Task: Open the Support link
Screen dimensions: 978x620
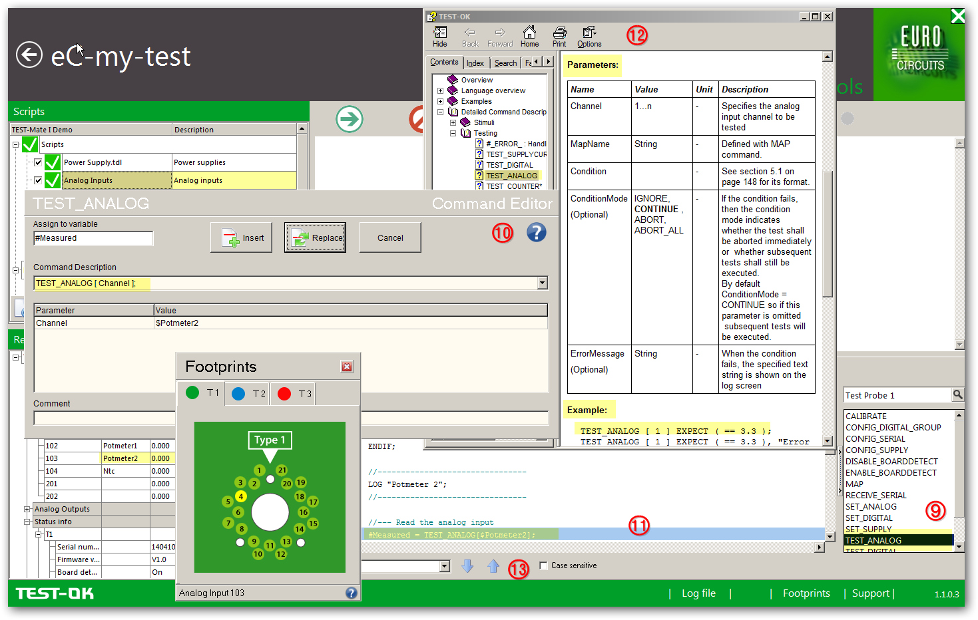Action: click(x=871, y=593)
